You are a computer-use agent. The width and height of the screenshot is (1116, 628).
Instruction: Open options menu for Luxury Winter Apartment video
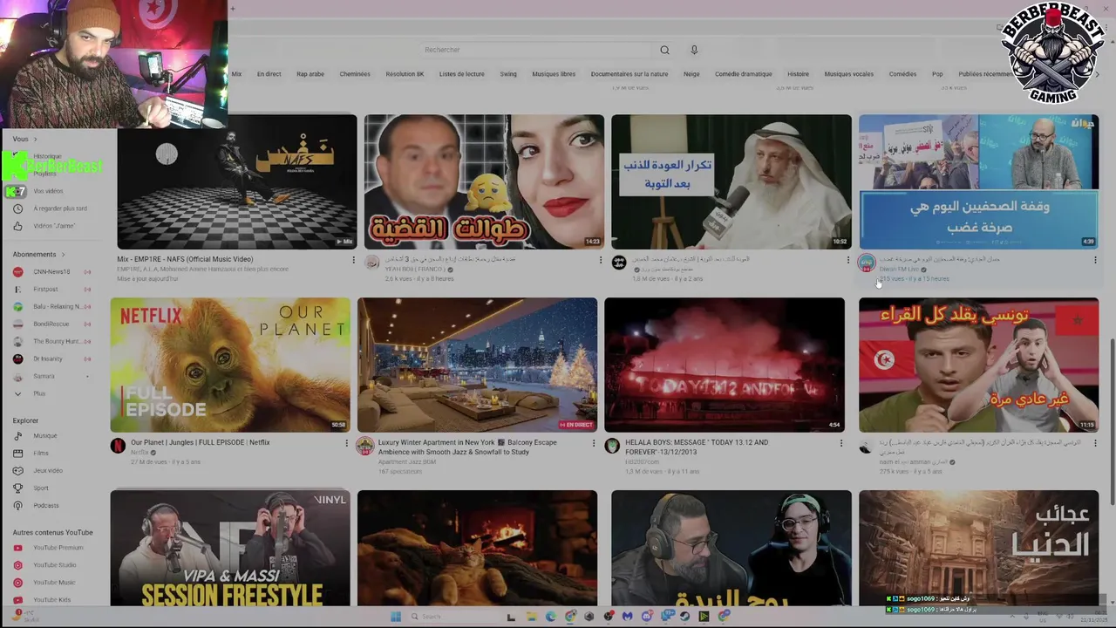[x=594, y=443]
